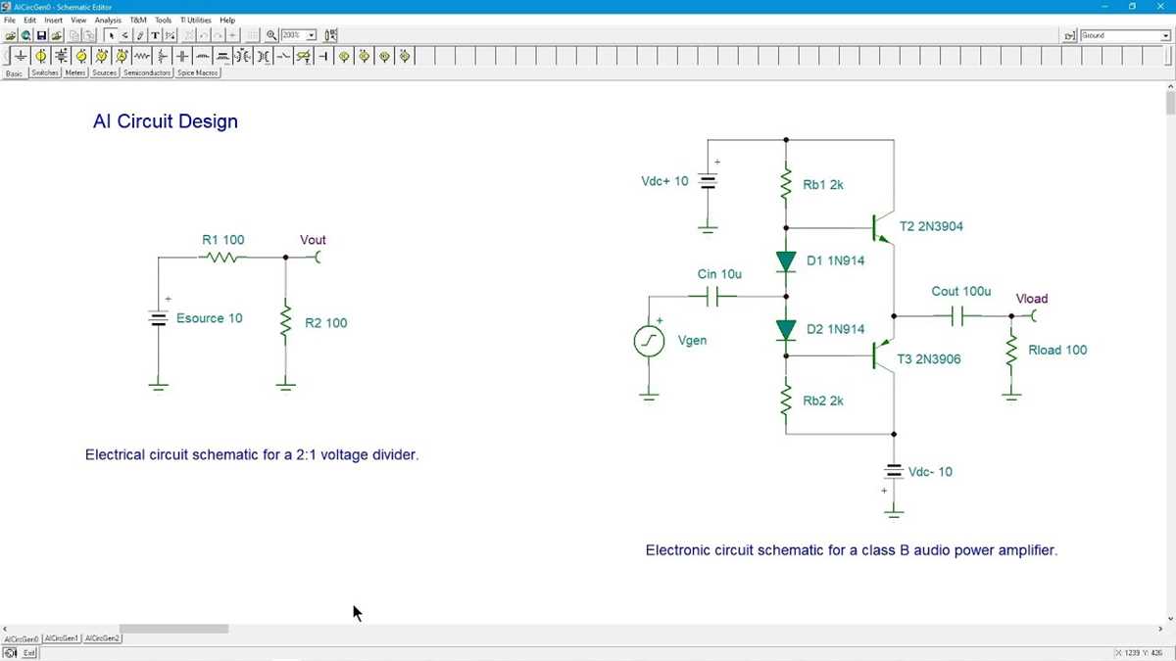Viewport: 1176px width, 661px height.
Task: Pick the Capacitor component icon
Action: pos(182,56)
